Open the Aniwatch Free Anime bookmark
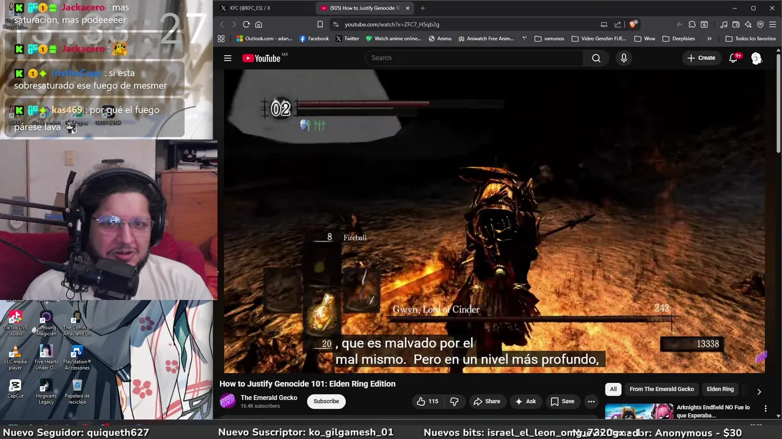The image size is (782, 439). pyautogui.click(x=486, y=38)
